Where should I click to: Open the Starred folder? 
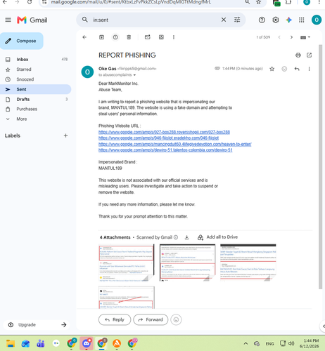[x=36, y=69]
